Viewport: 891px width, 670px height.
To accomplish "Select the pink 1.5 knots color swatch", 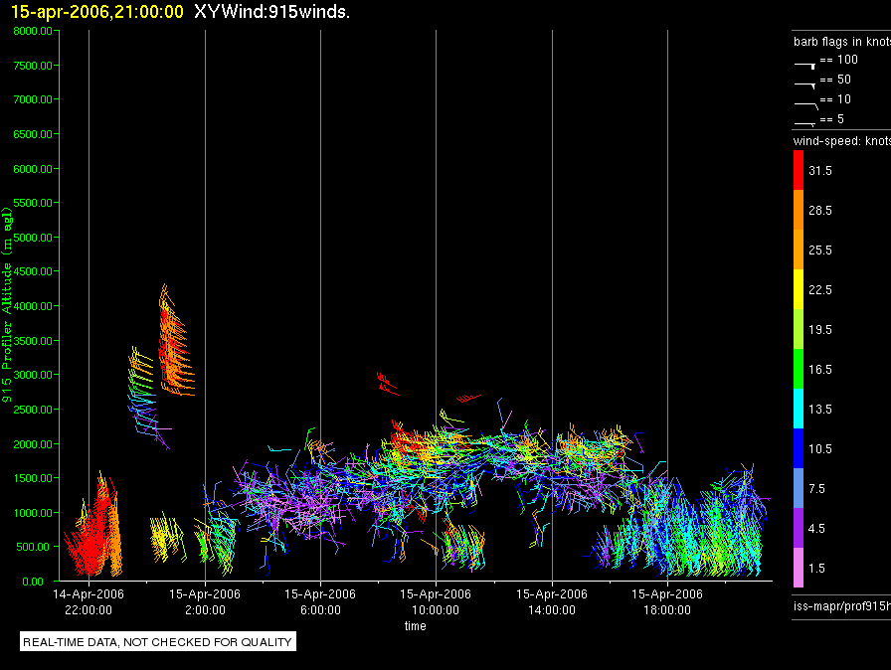I will [x=799, y=568].
